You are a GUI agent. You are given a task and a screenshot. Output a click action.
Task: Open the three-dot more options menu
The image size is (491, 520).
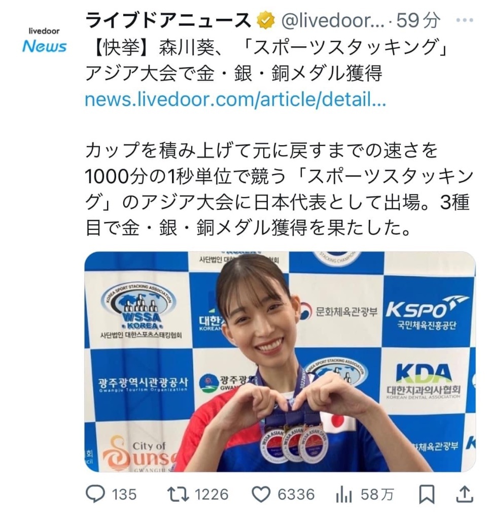point(465,20)
